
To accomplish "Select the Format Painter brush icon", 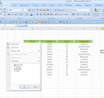I will [4, 15].
